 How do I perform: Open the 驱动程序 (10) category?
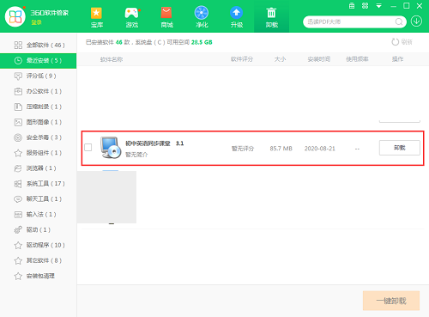point(39,245)
